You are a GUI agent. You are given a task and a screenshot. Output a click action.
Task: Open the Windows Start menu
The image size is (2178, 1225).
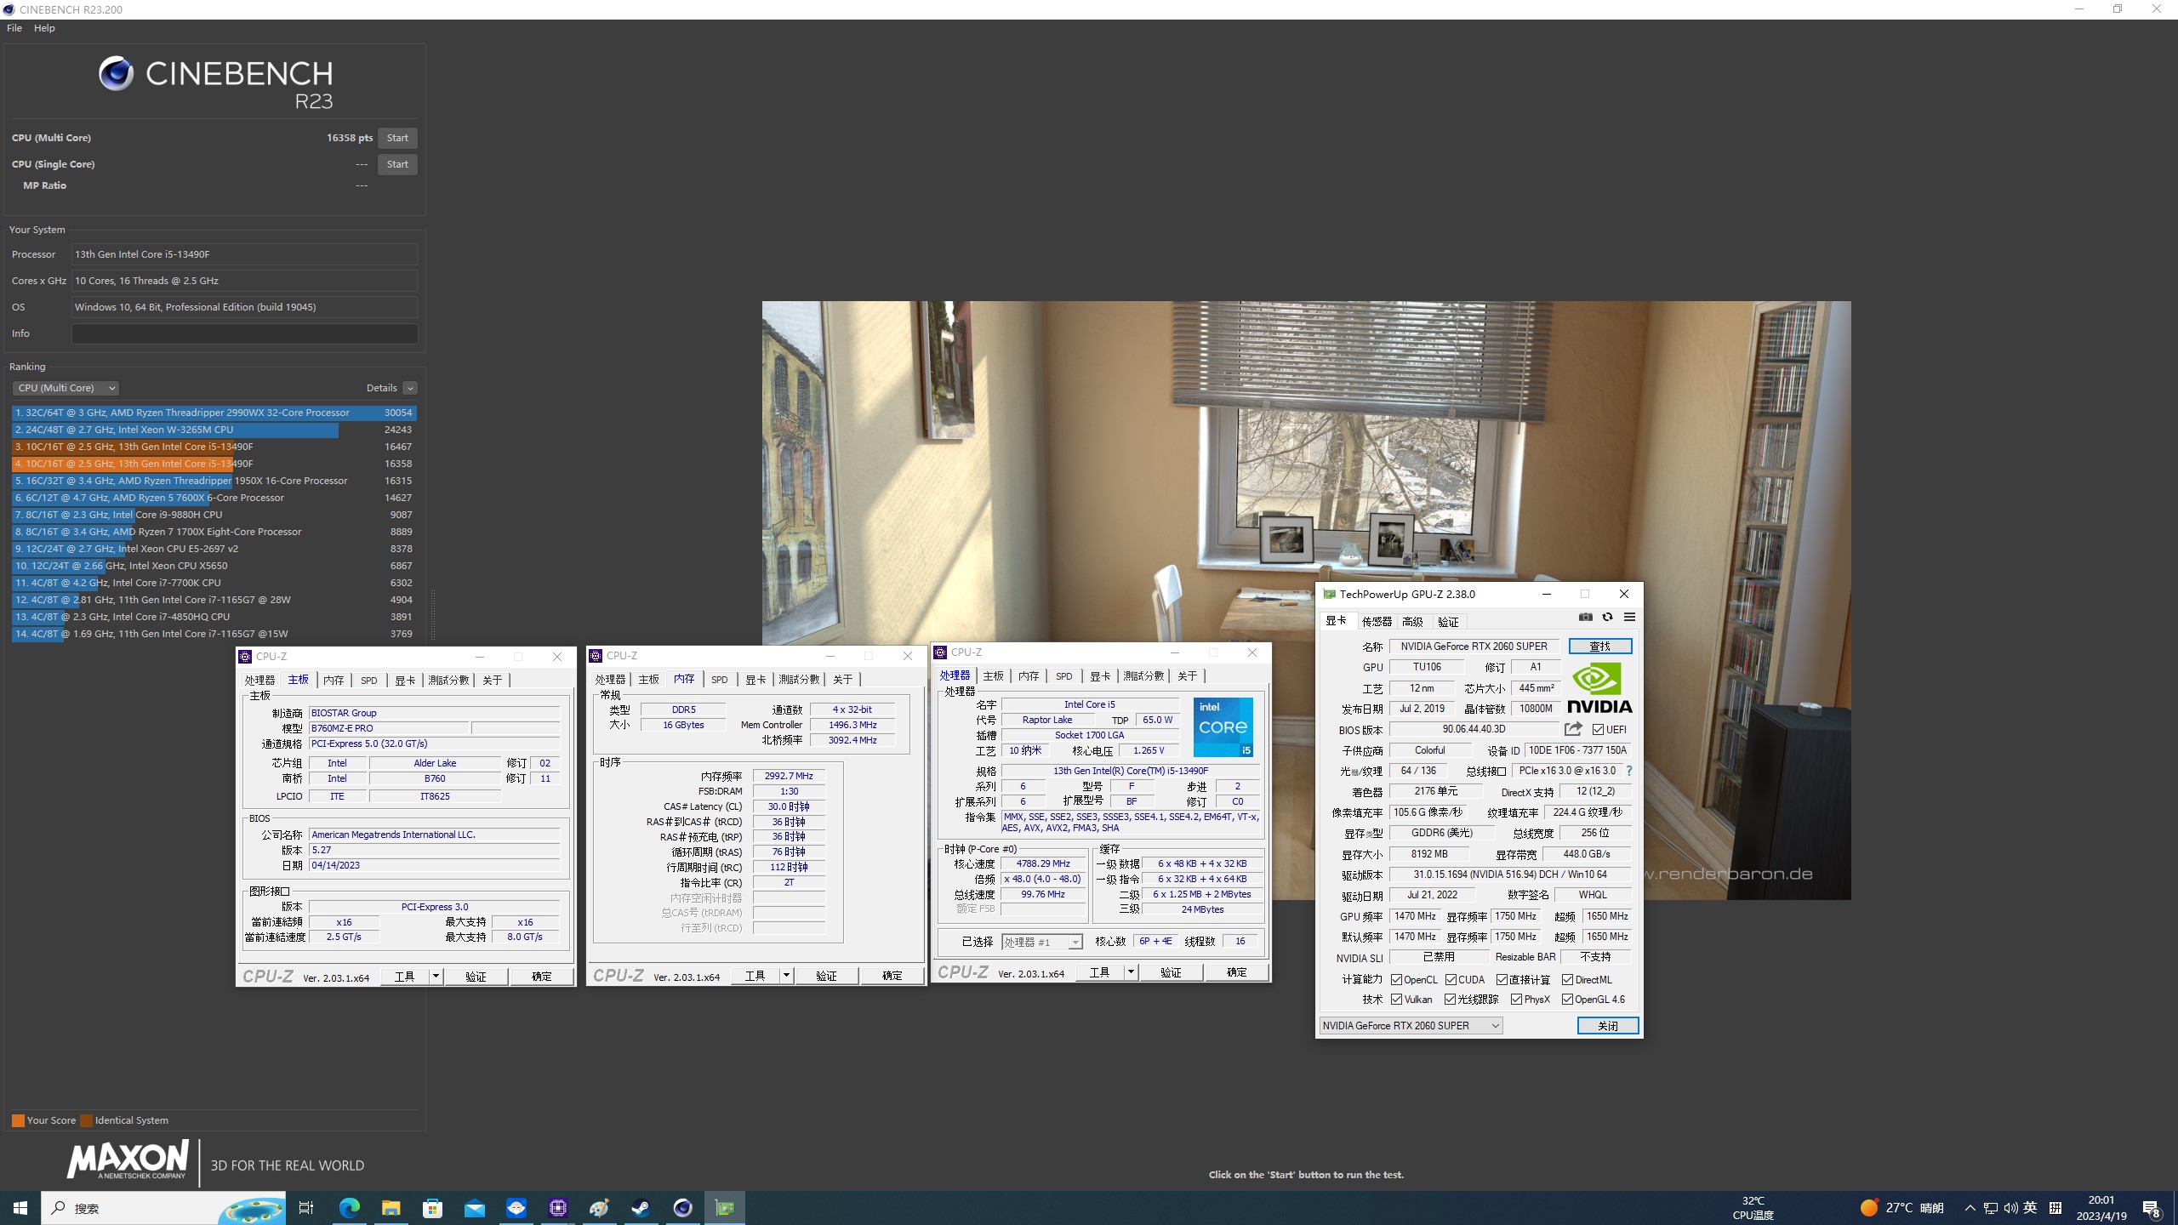pyautogui.click(x=20, y=1208)
